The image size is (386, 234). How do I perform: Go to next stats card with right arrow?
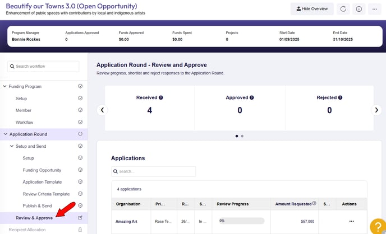coord(376,110)
